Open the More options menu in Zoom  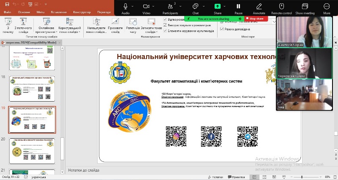coord(327,7)
